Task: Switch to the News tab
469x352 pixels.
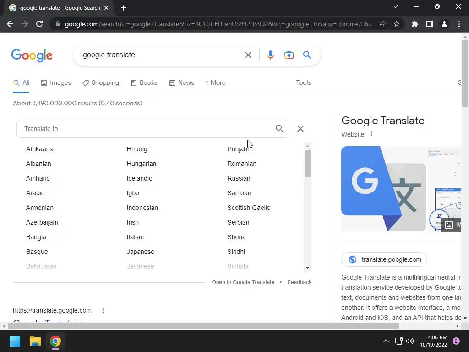Action: 181,82
